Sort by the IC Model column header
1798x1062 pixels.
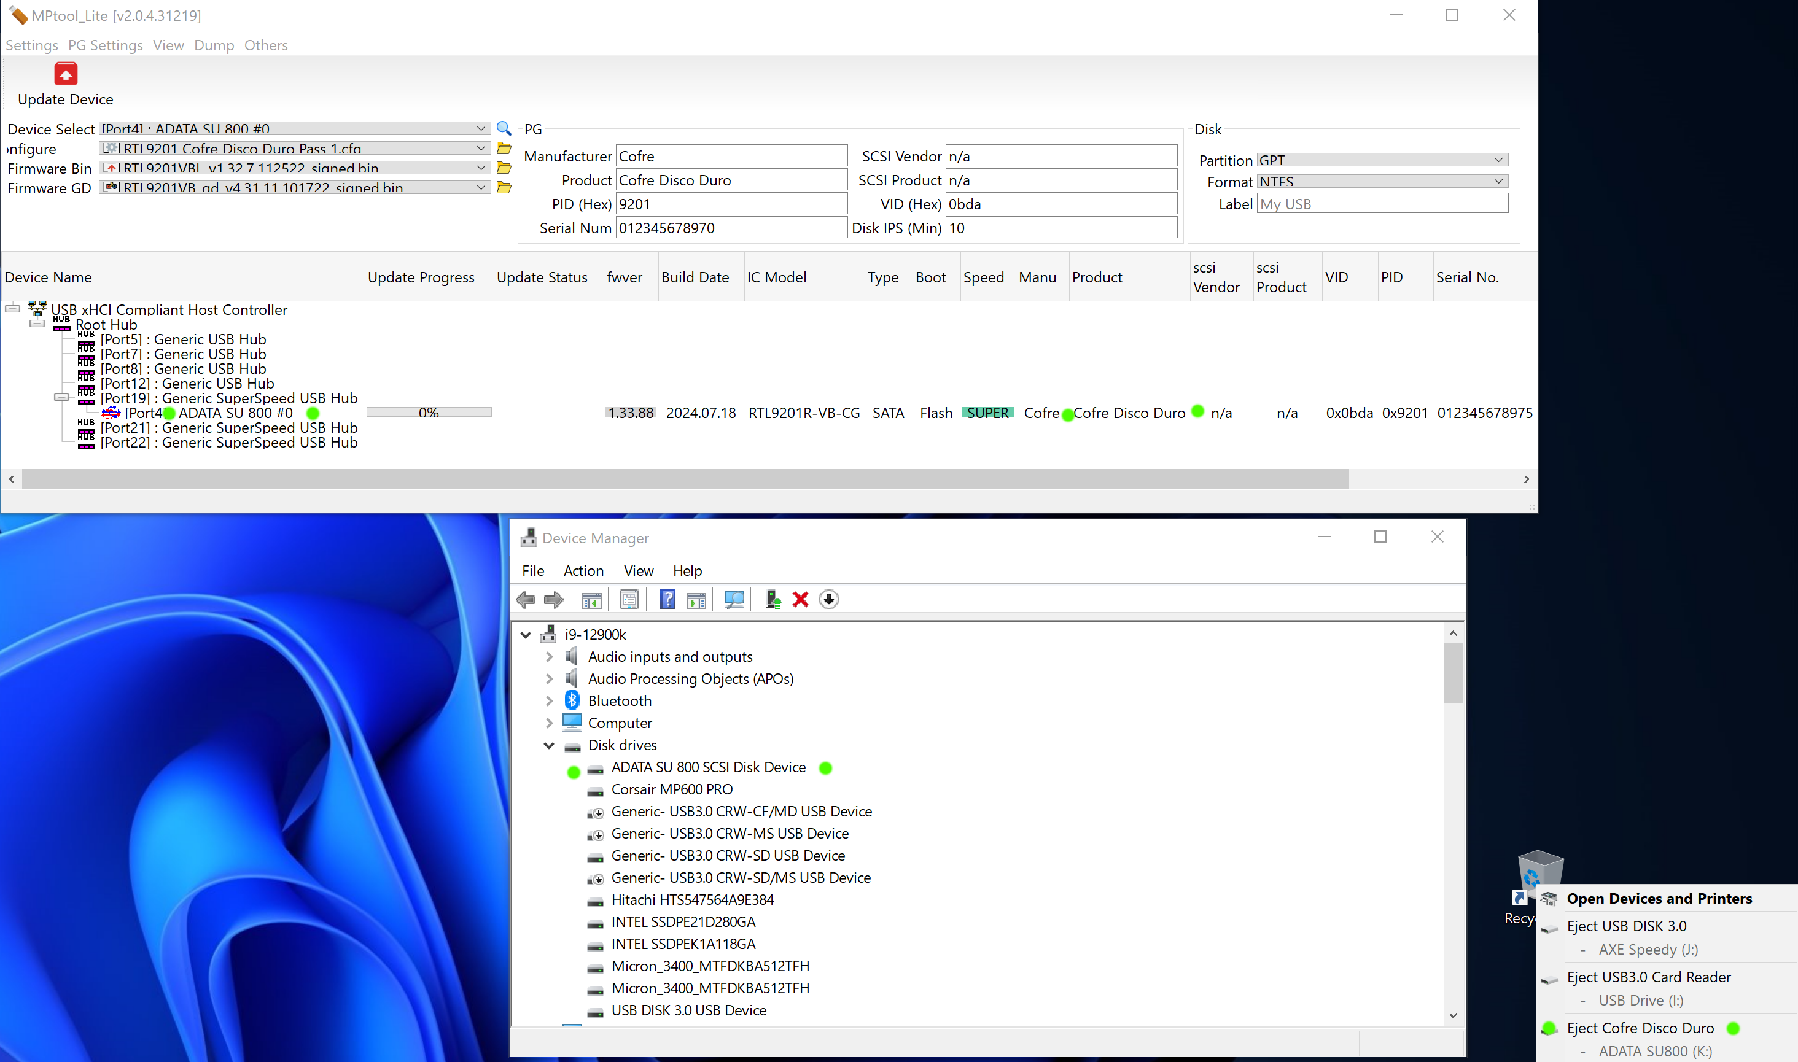804,277
